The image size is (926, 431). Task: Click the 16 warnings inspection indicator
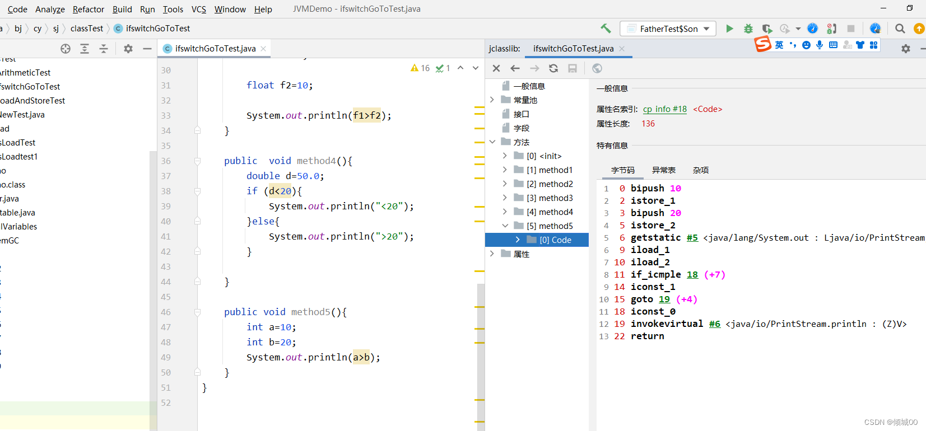[420, 68]
